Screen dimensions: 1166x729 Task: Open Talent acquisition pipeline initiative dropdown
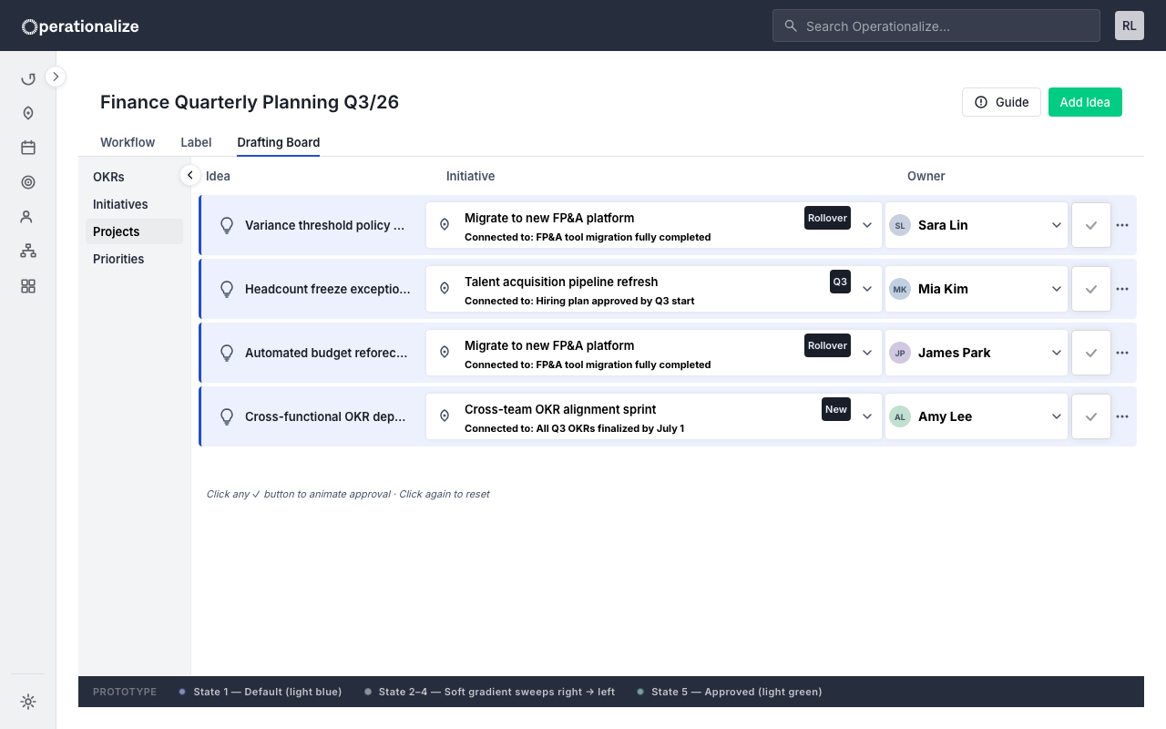click(867, 289)
